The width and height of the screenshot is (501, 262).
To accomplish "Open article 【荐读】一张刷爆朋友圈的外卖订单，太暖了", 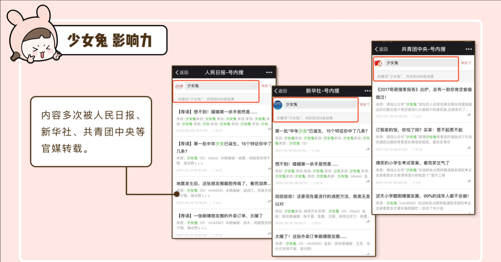I will coord(219,216).
